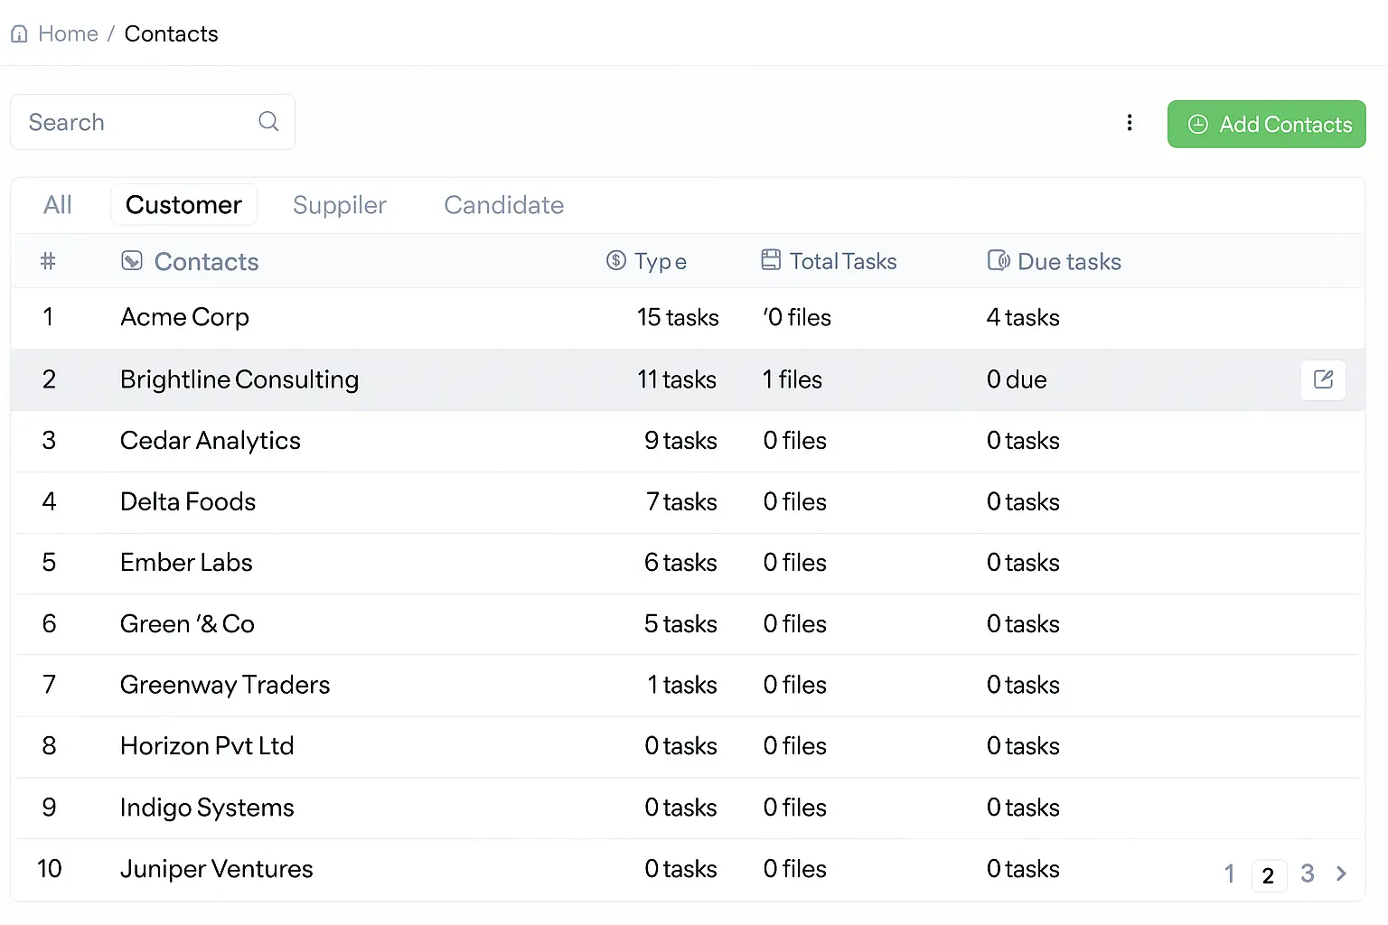The image size is (1388, 925).
Task: Click the search magnifier icon
Action: point(268,121)
